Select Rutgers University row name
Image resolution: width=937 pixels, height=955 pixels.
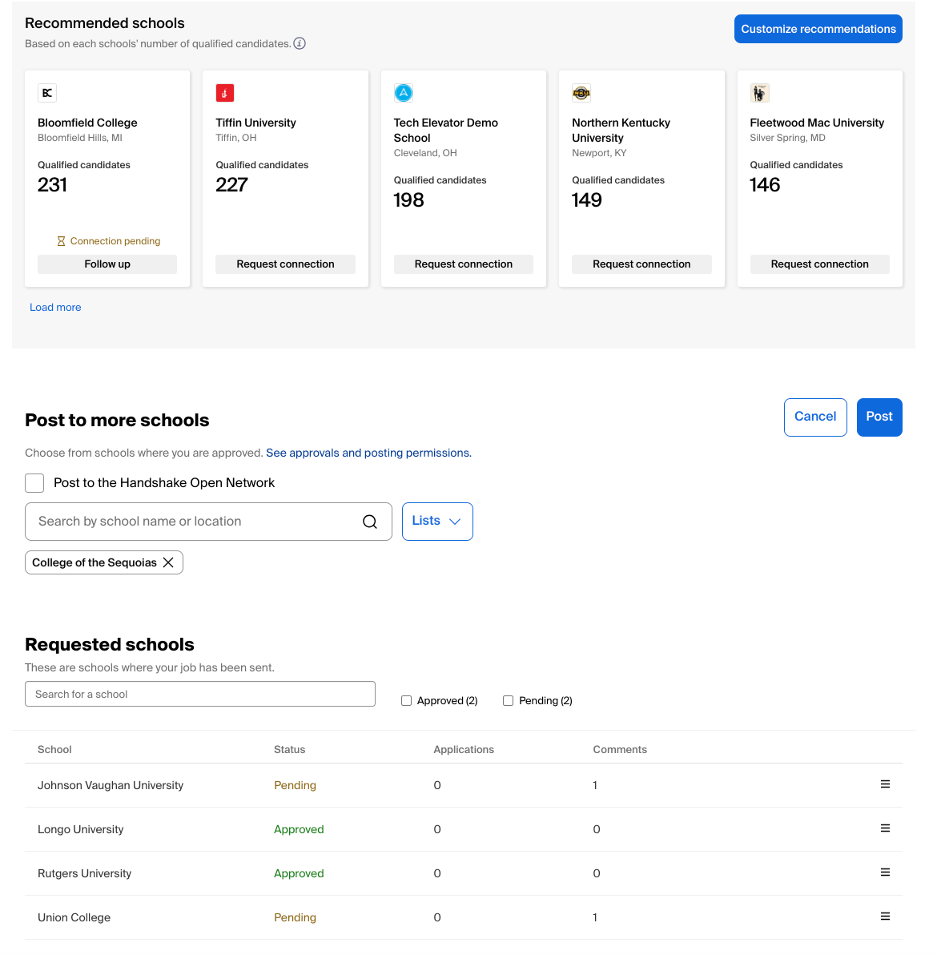point(85,873)
